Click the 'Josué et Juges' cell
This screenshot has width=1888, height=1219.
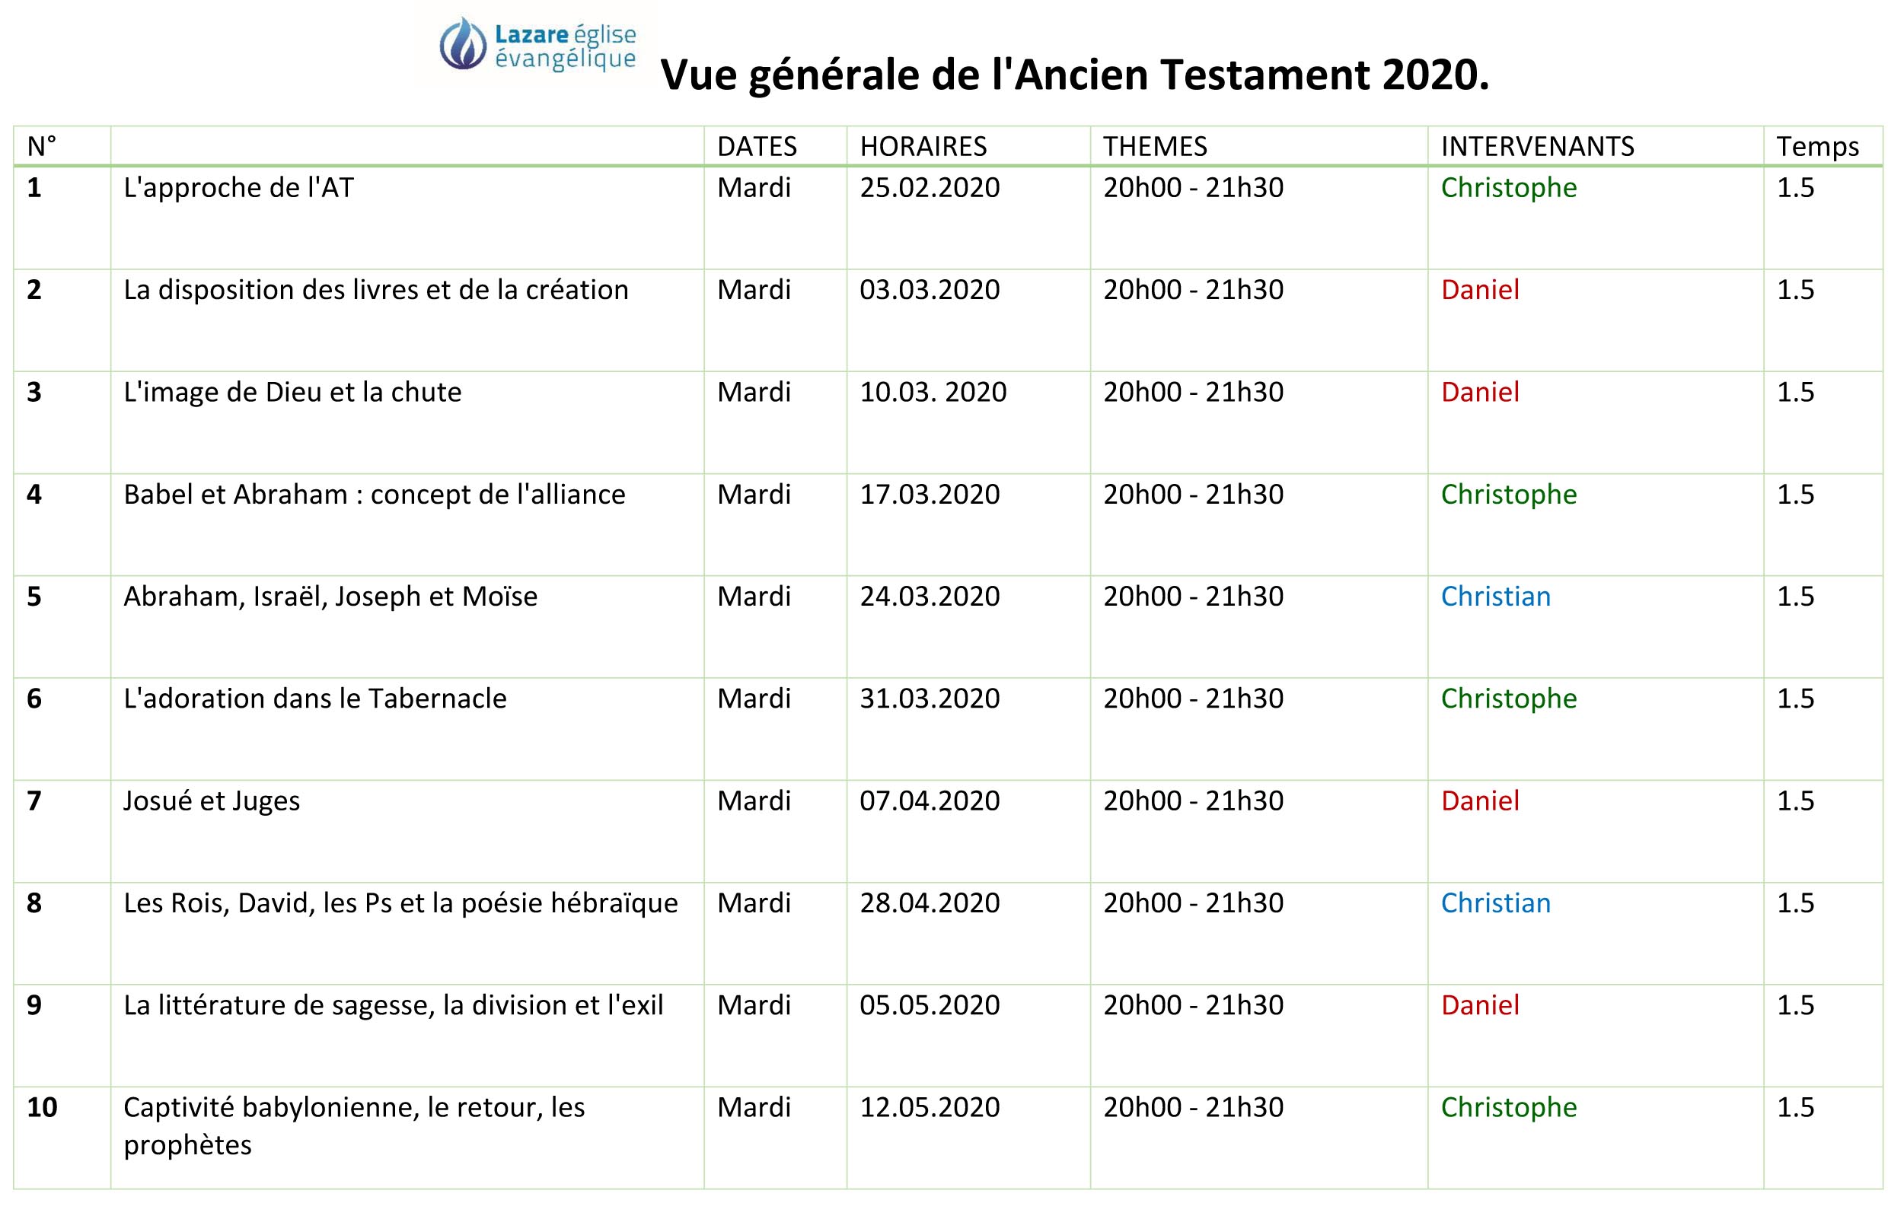pyautogui.click(x=407, y=830)
